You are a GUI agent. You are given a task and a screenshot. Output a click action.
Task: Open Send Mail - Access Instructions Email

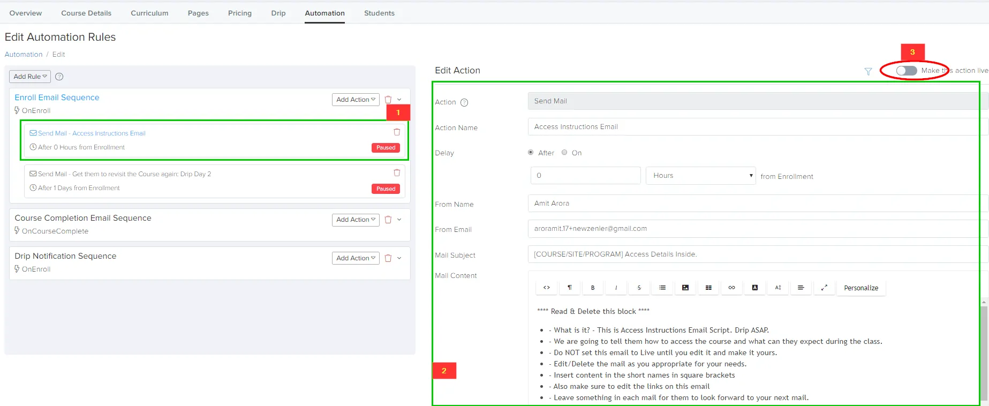92,133
